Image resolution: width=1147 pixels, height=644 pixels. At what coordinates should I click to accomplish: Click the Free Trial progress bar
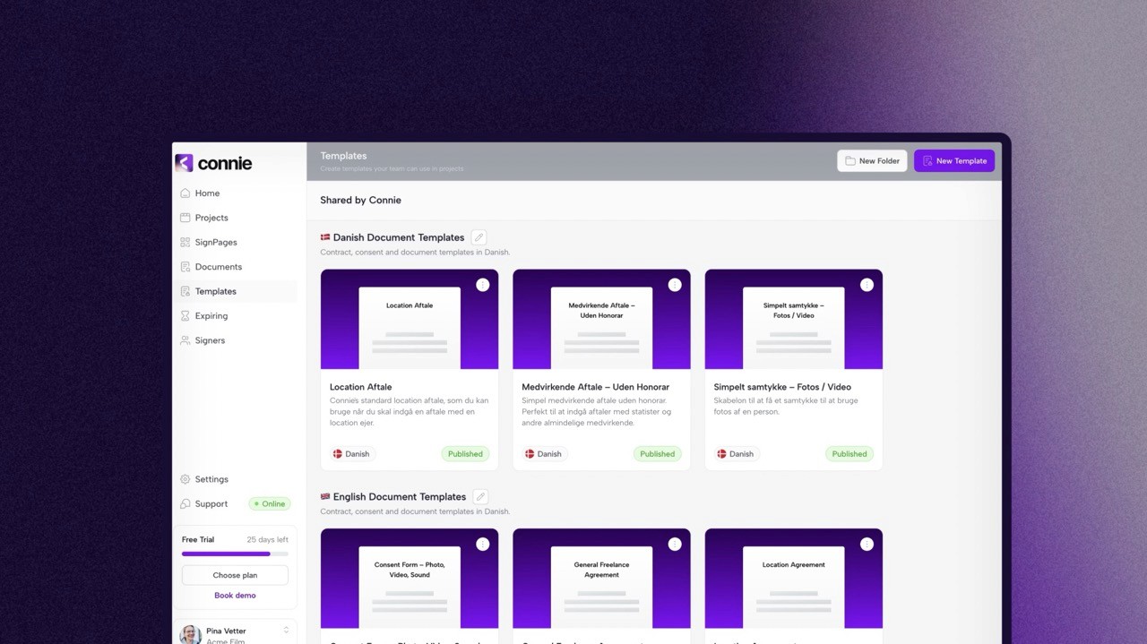pyautogui.click(x=234, y=554)
